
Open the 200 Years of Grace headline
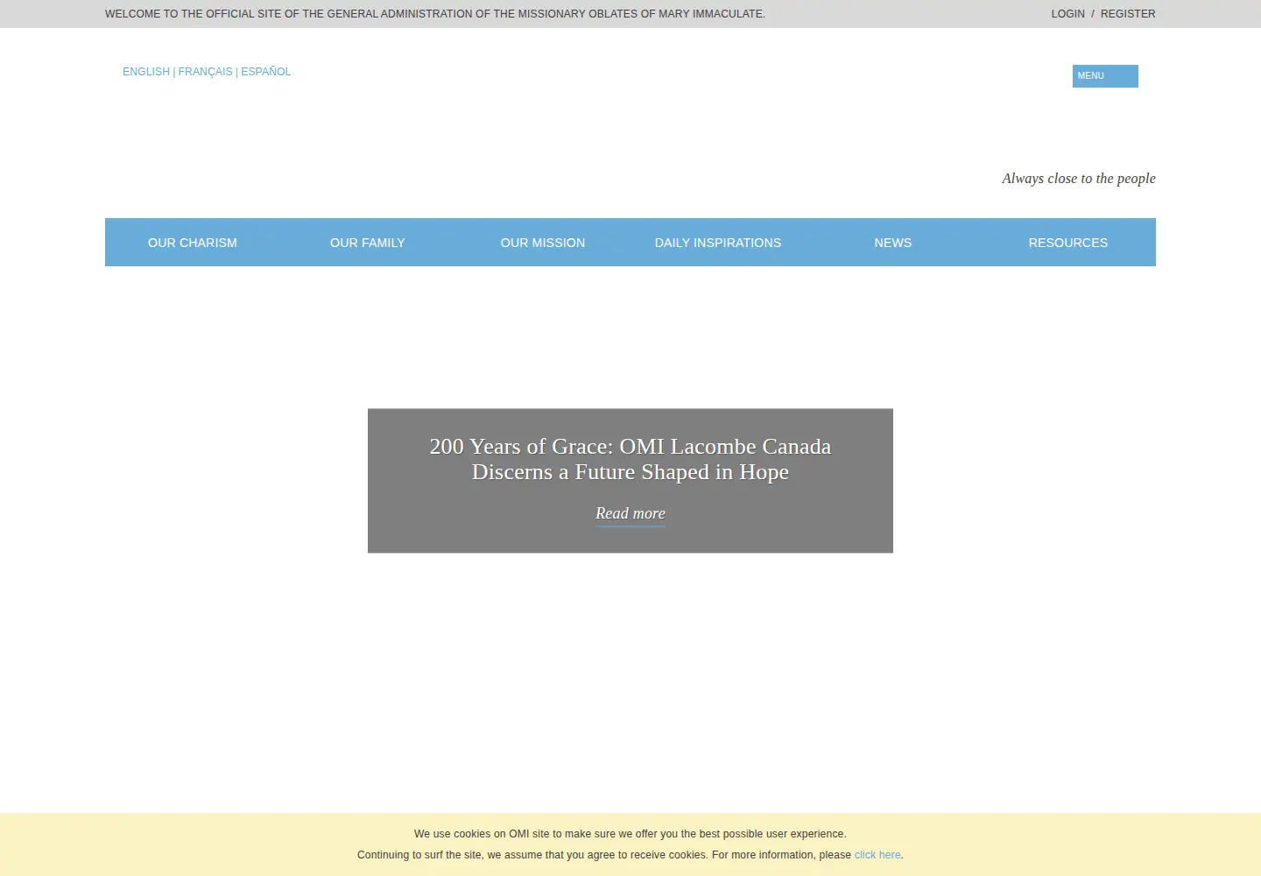click(630, 459)
